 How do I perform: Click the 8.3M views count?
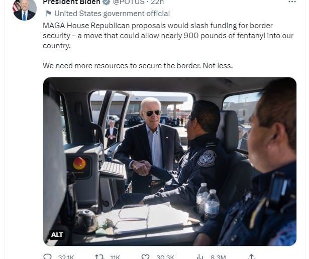(218, 257)
